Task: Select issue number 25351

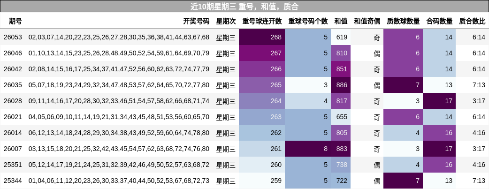Action: (x=13, y=165)
